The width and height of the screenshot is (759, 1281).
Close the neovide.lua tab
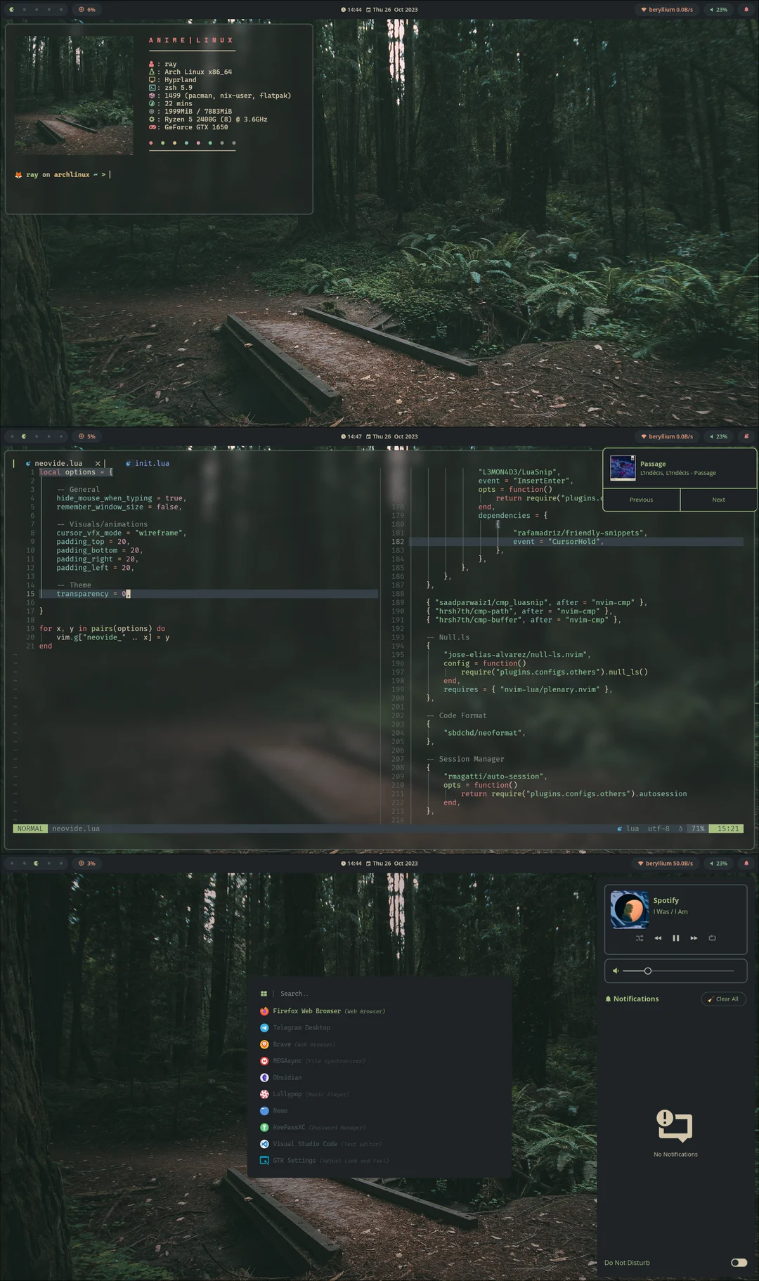98,463
